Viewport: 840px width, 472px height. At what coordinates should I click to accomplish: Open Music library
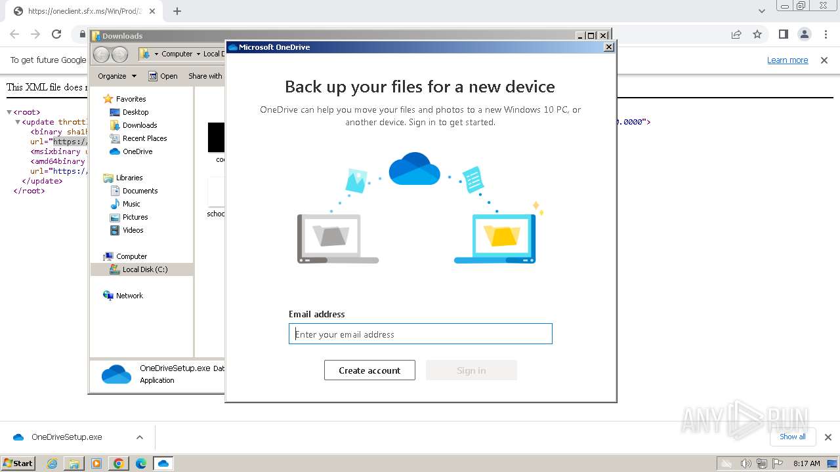(x=131, y=204)
